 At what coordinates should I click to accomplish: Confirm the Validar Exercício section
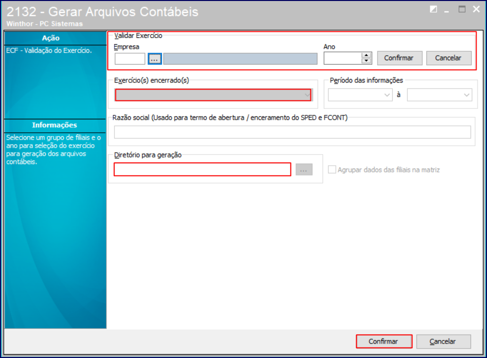click(399, 58)
